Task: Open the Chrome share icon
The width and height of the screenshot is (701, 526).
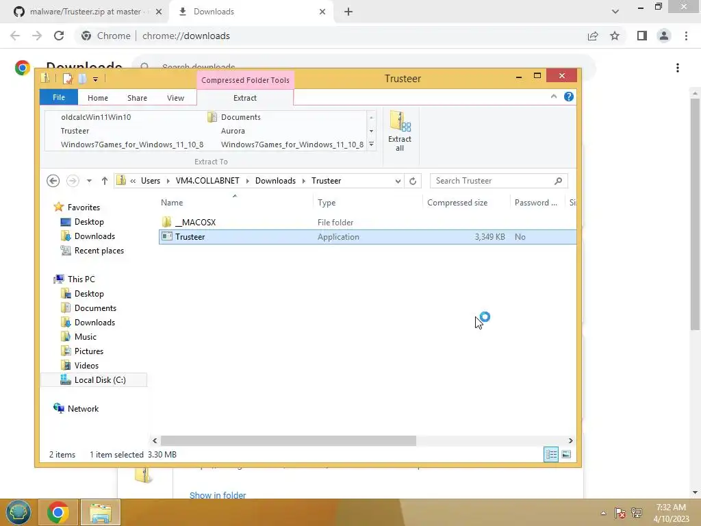Action: tap(593, 36)
